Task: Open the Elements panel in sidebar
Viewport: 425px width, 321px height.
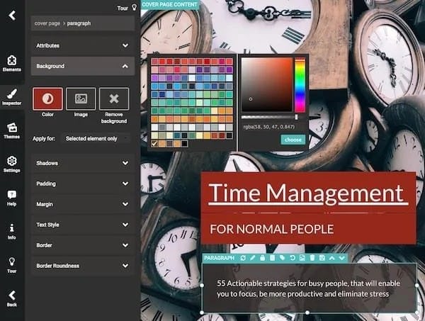Action: (x=12, y=62)
